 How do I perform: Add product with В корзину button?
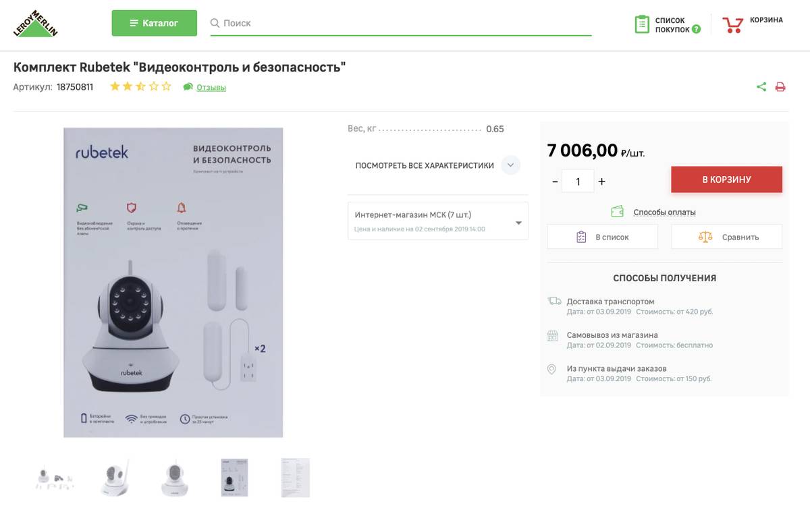pos(726,179)
